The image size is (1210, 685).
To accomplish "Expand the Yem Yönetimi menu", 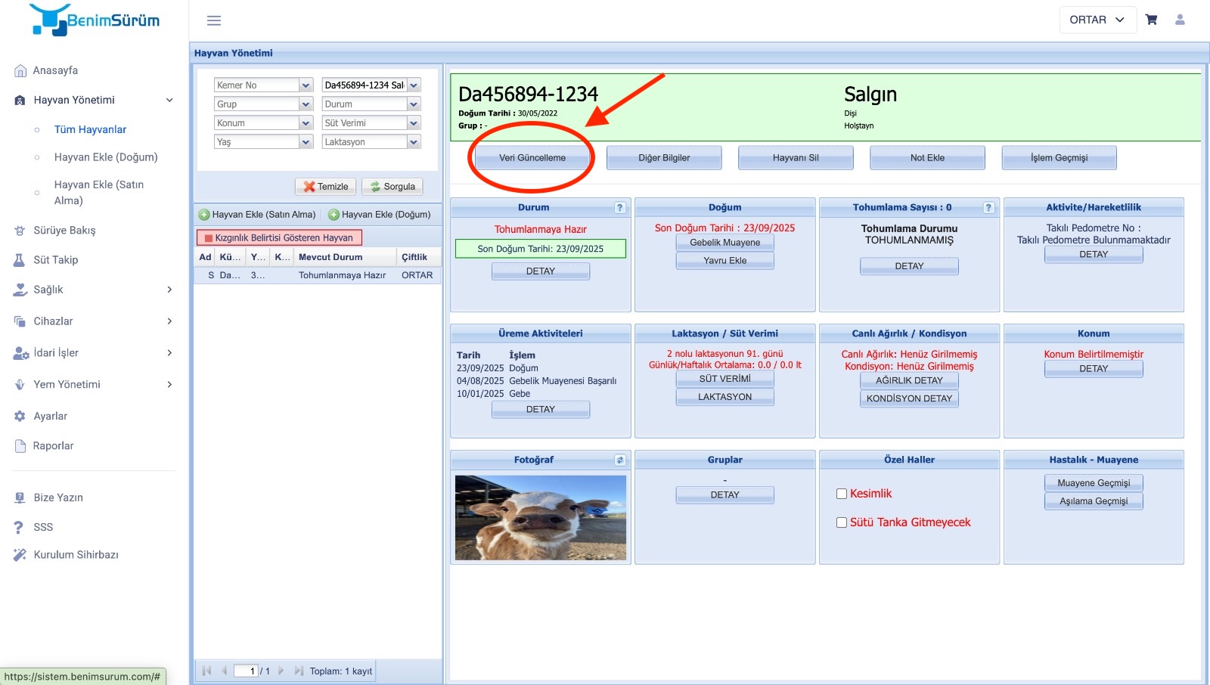I will [x=169, y=385].
